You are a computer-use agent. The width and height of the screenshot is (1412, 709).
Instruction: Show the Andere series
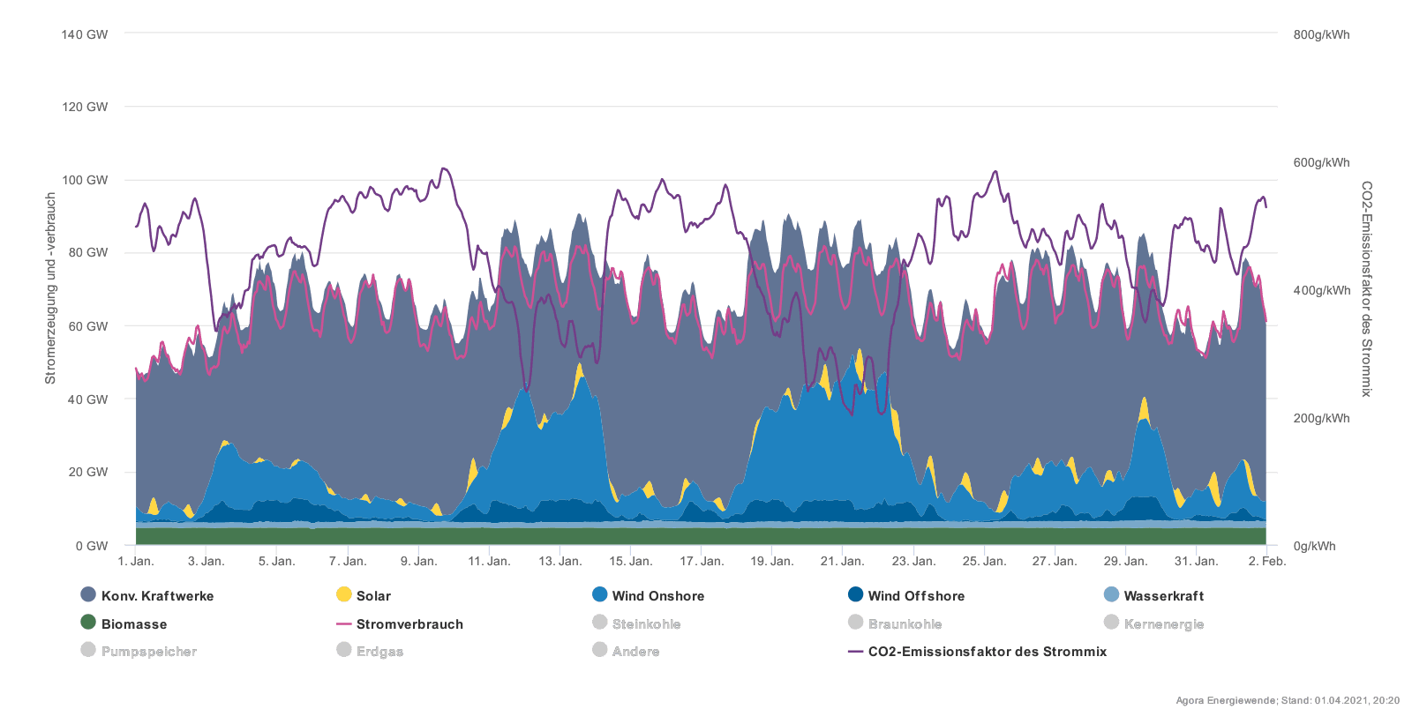pos(626,651)
